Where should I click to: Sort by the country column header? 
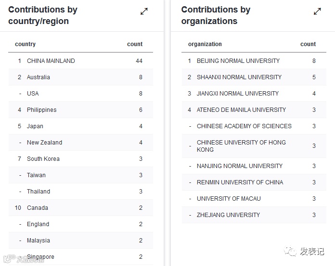pyautogui.click(x=26, y=44)
